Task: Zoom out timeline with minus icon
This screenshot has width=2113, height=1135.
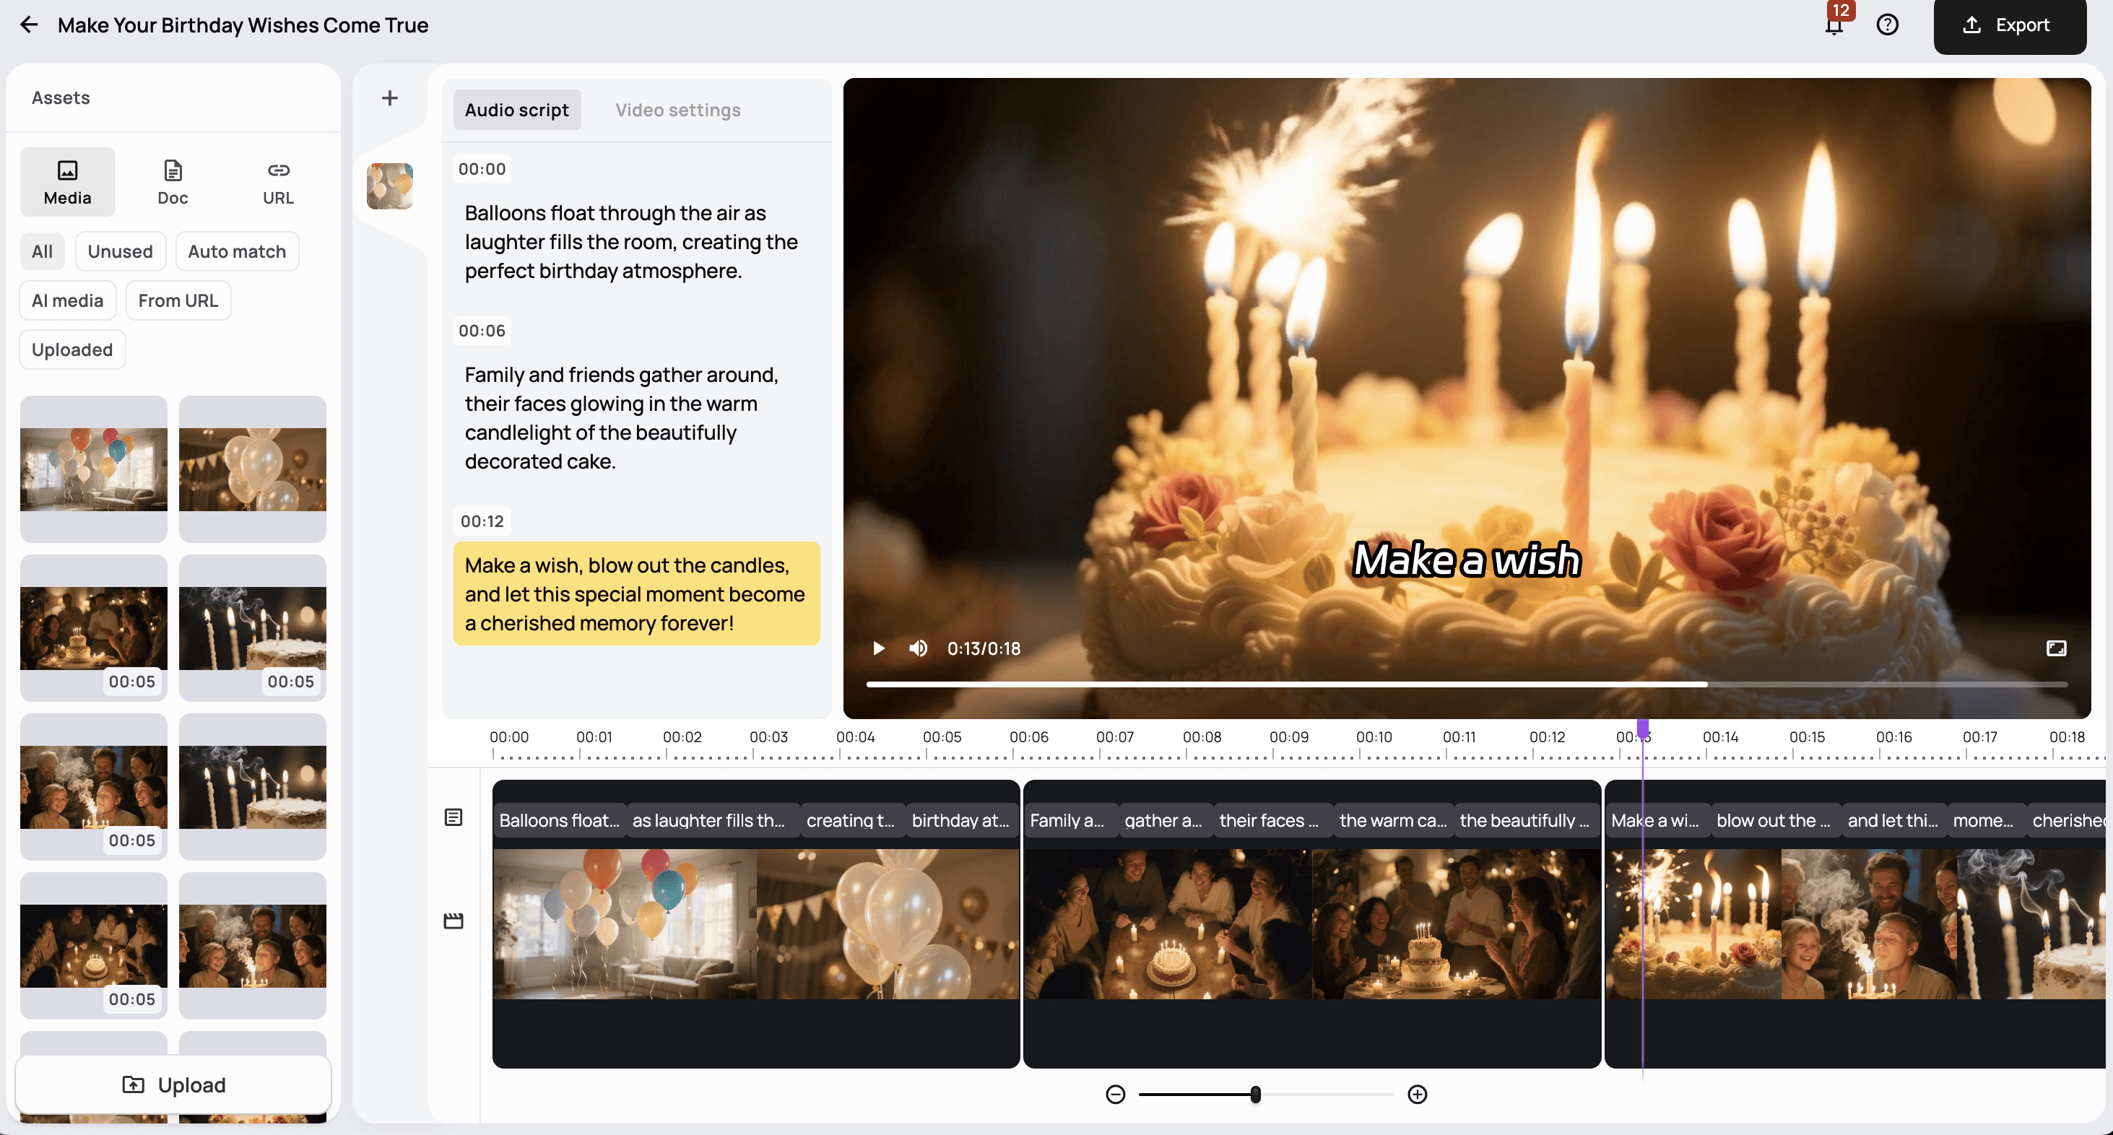Action: click(1115, 1094)
